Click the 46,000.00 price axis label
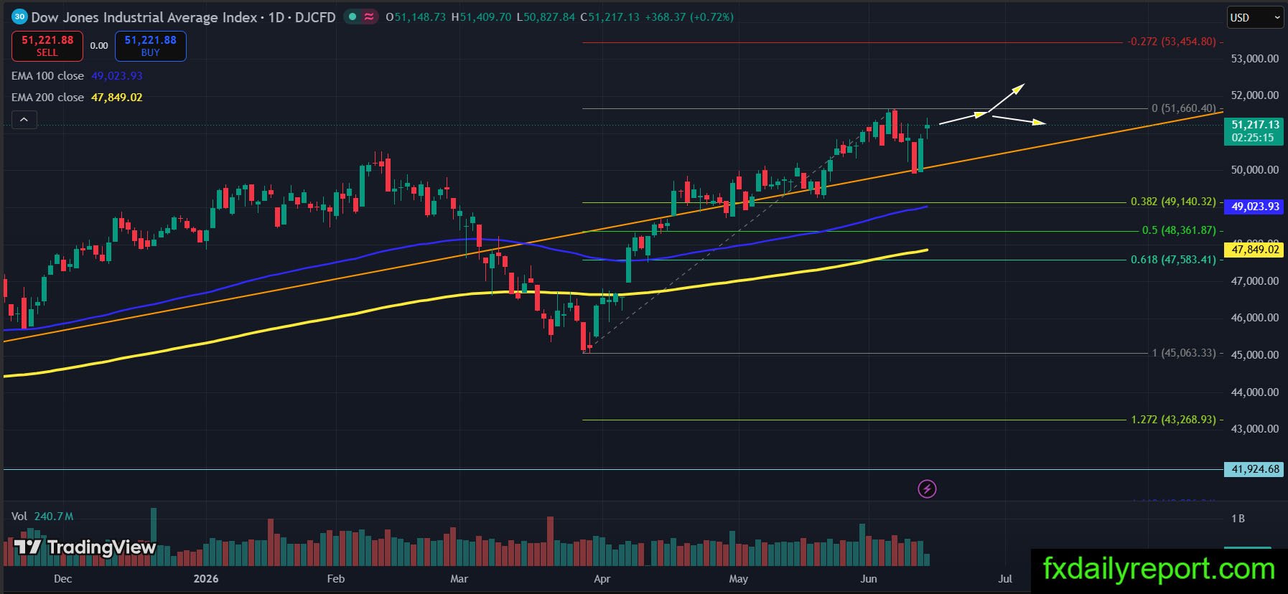This screenshot has width=1288, height=594. (1255, 318)
